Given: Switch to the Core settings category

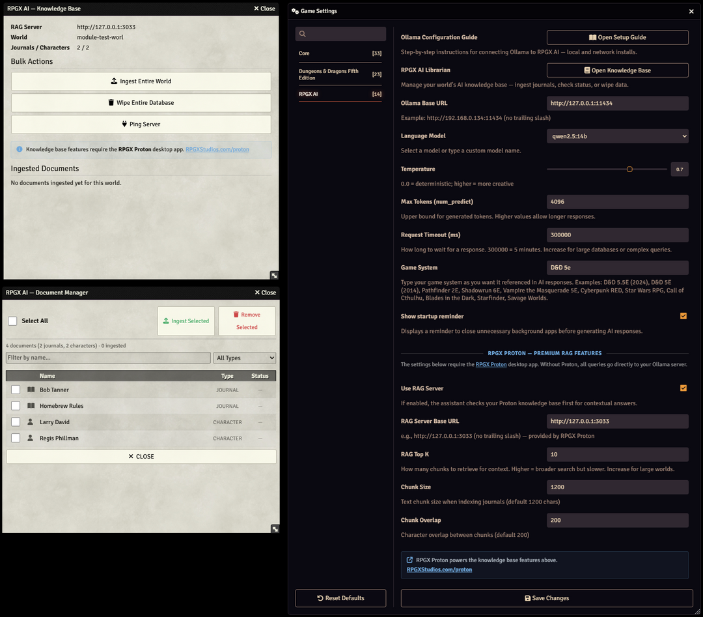Looking at the screenshot, I should tap(340, 53).
